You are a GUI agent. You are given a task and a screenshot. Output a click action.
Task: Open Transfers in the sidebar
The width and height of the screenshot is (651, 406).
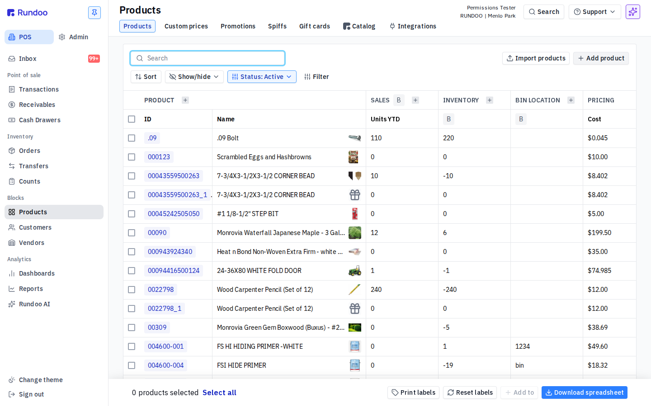coord(54,166)
